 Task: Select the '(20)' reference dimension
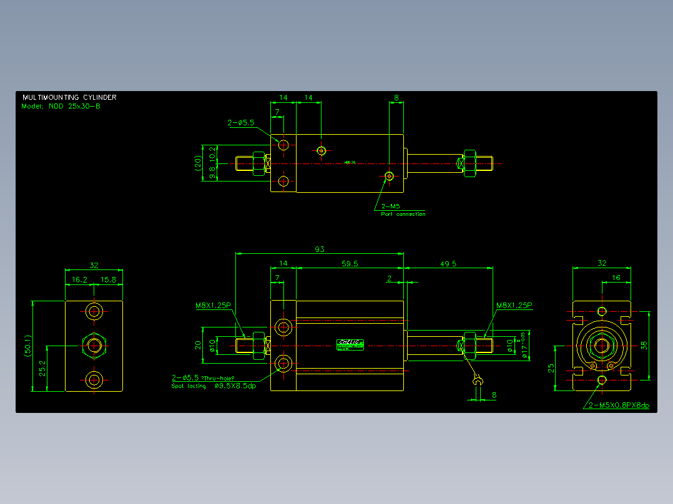click(x=197, y=163)
